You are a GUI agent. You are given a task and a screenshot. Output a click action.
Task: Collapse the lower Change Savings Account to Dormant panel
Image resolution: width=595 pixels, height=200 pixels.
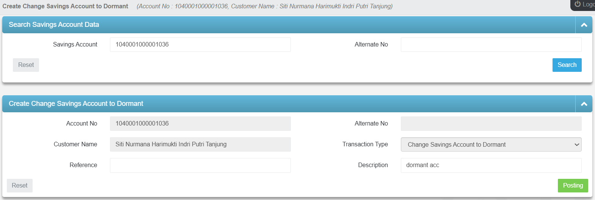click(584, 104)
